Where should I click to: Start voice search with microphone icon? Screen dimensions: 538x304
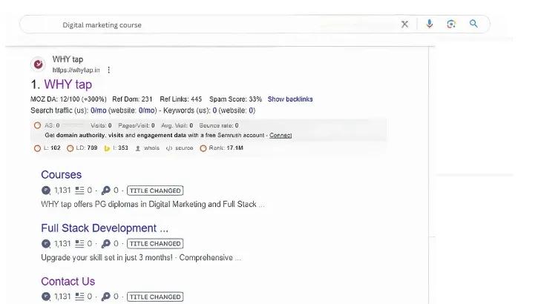[x=429, y=24]
